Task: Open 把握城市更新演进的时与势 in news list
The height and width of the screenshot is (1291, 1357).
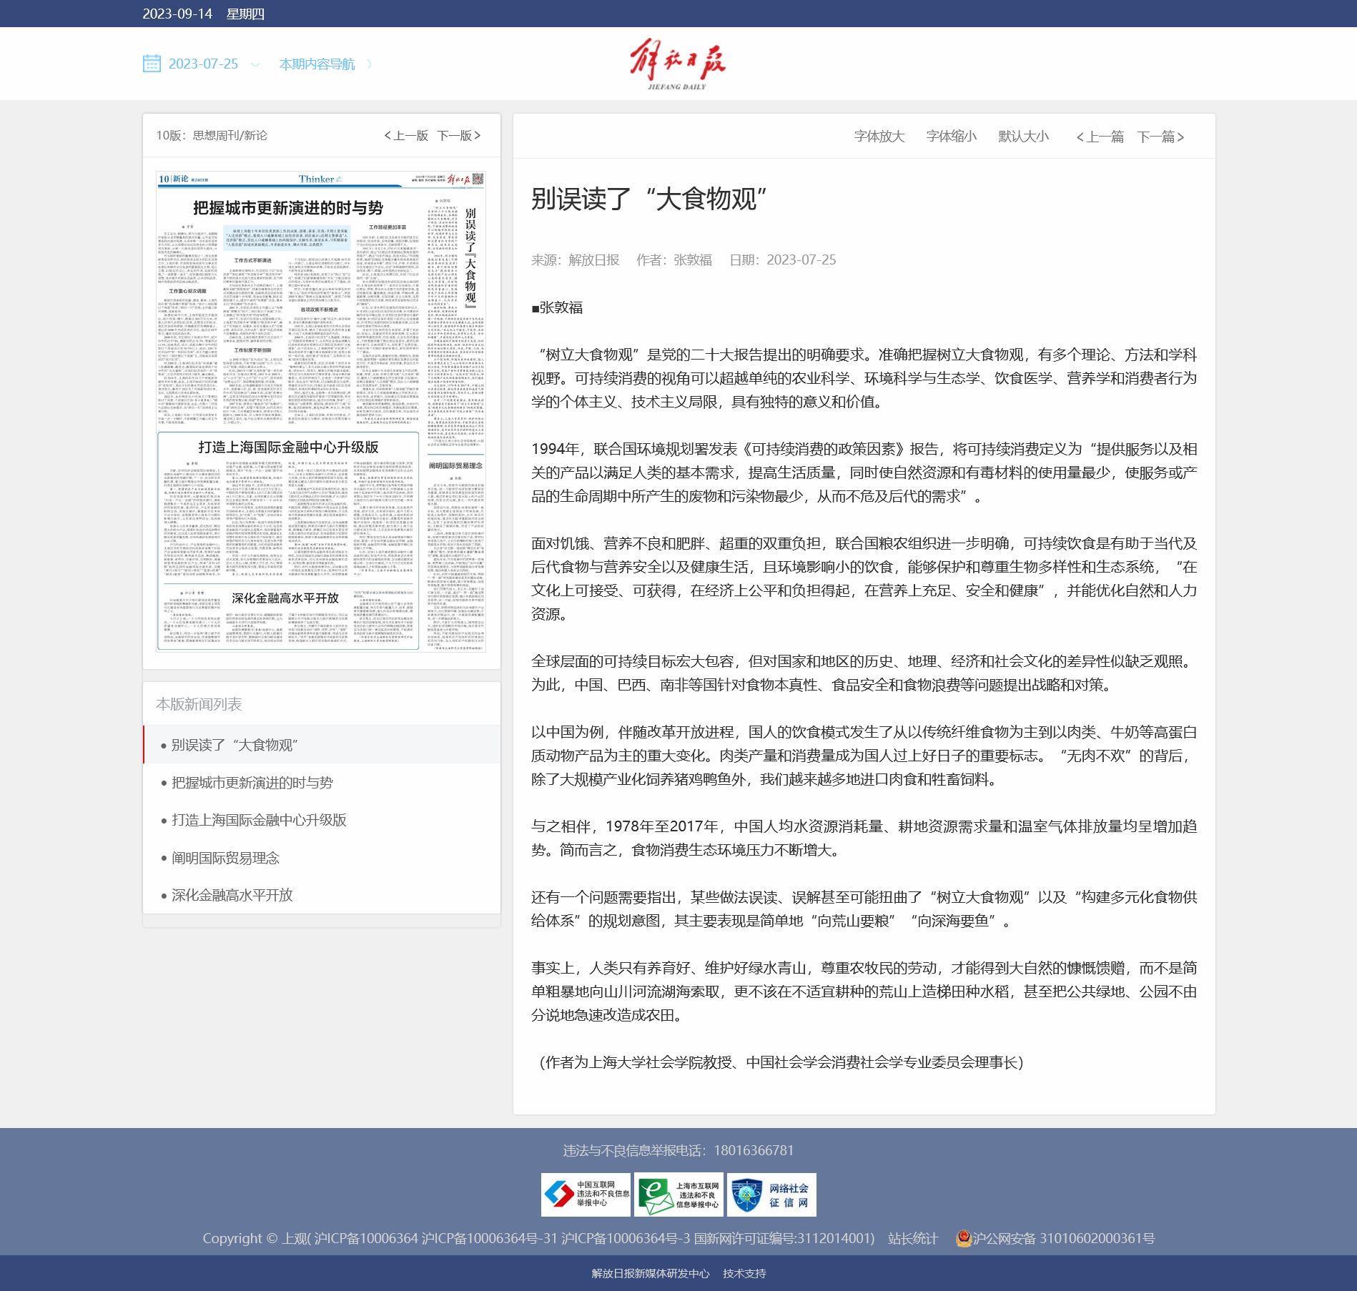Action: click(252, 783)
